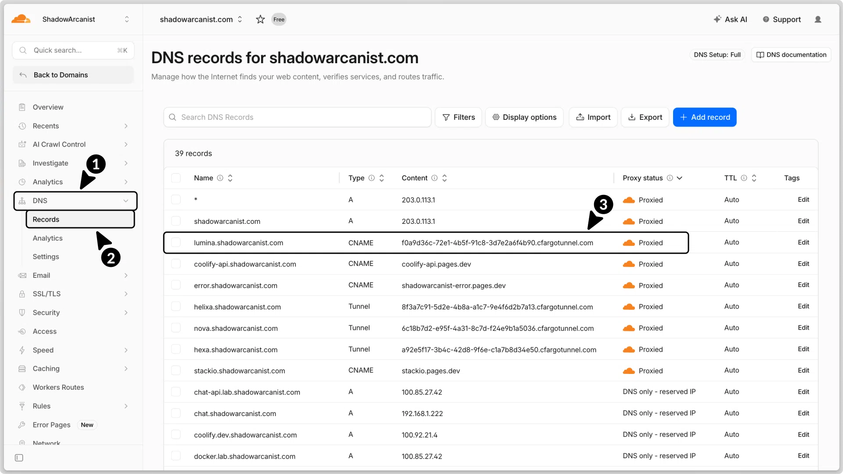Click the Type column info icon
This screenshot has height=474, width=843.
pyautogui.click(x=371, y=178)
